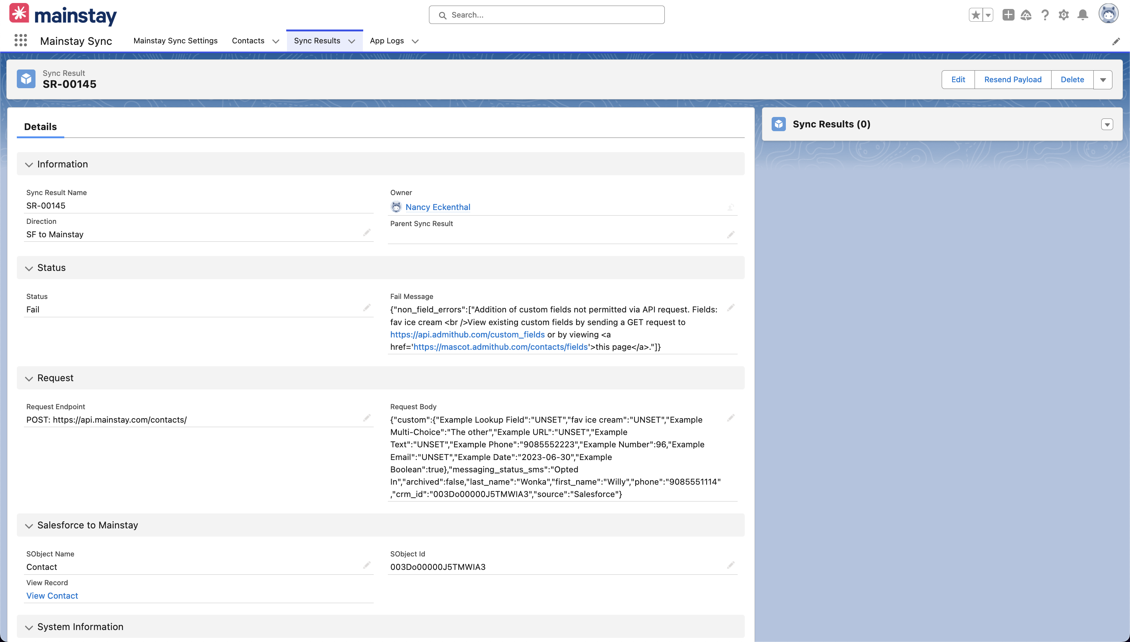The height and width of the screenshot is (642, 1130).
Task: Click the POST request endpoint value
Action: pyautogui.click(x=106, y=419)
